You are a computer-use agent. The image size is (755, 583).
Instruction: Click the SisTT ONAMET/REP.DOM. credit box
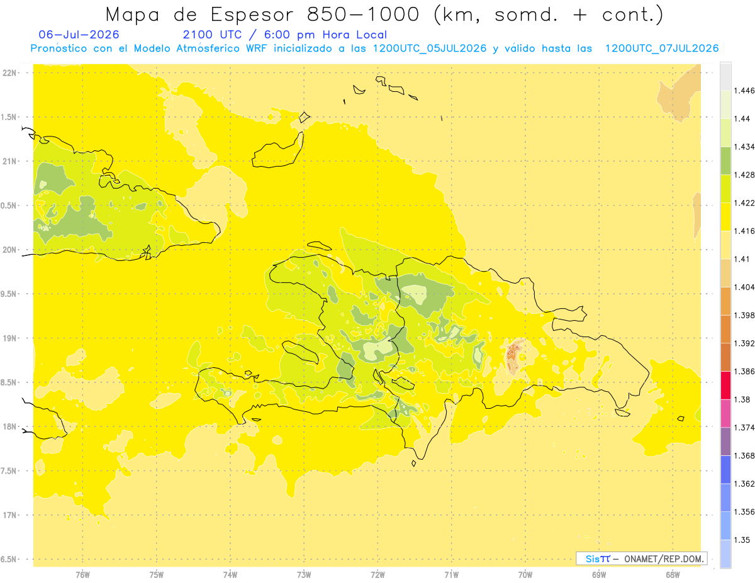point(642,558)
